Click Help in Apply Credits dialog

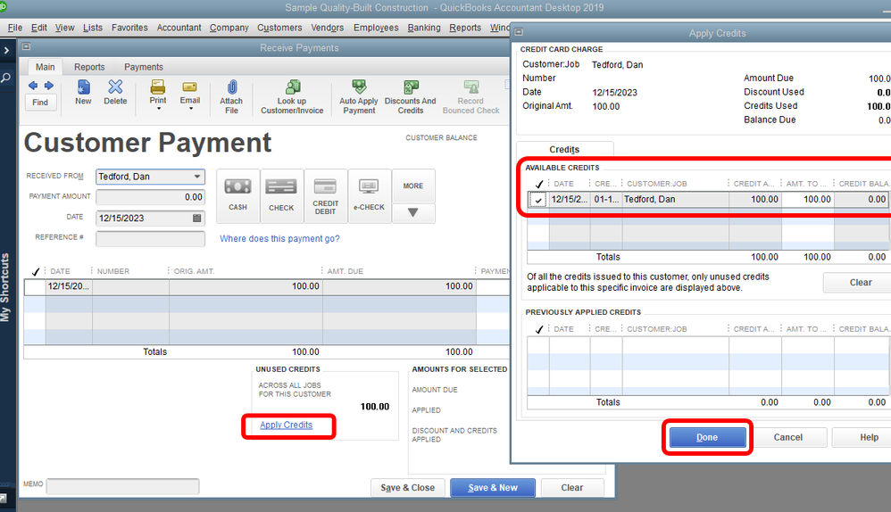pos(863,438)
